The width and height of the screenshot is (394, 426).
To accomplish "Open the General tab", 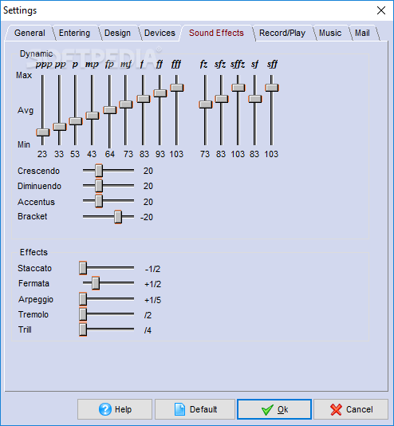I will (30, 33).
